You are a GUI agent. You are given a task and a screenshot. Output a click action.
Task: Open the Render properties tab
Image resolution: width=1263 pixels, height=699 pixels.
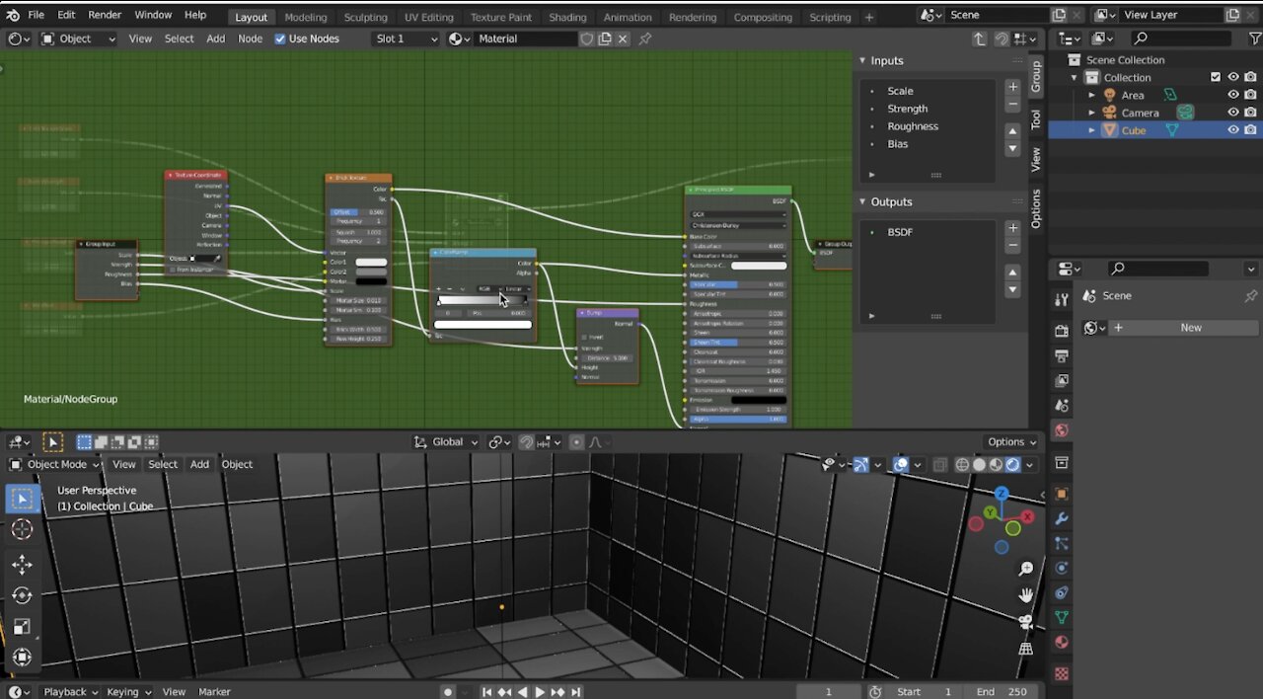(x=1062, y=331)
